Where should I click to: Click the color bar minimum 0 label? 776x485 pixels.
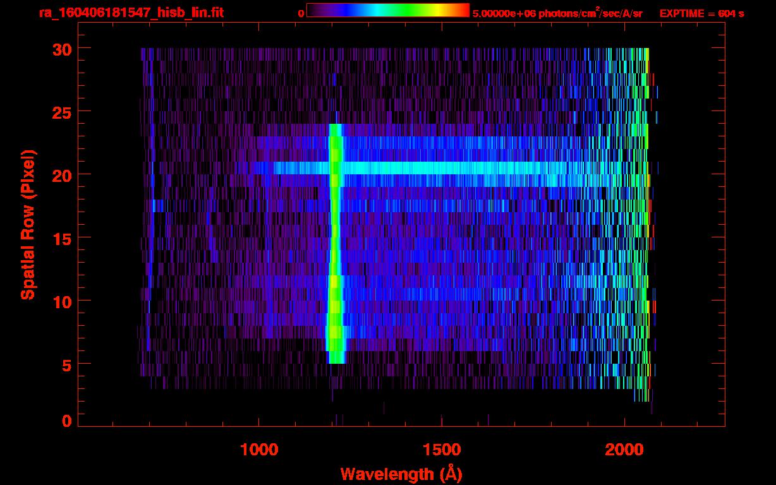(x=301, y=13)
